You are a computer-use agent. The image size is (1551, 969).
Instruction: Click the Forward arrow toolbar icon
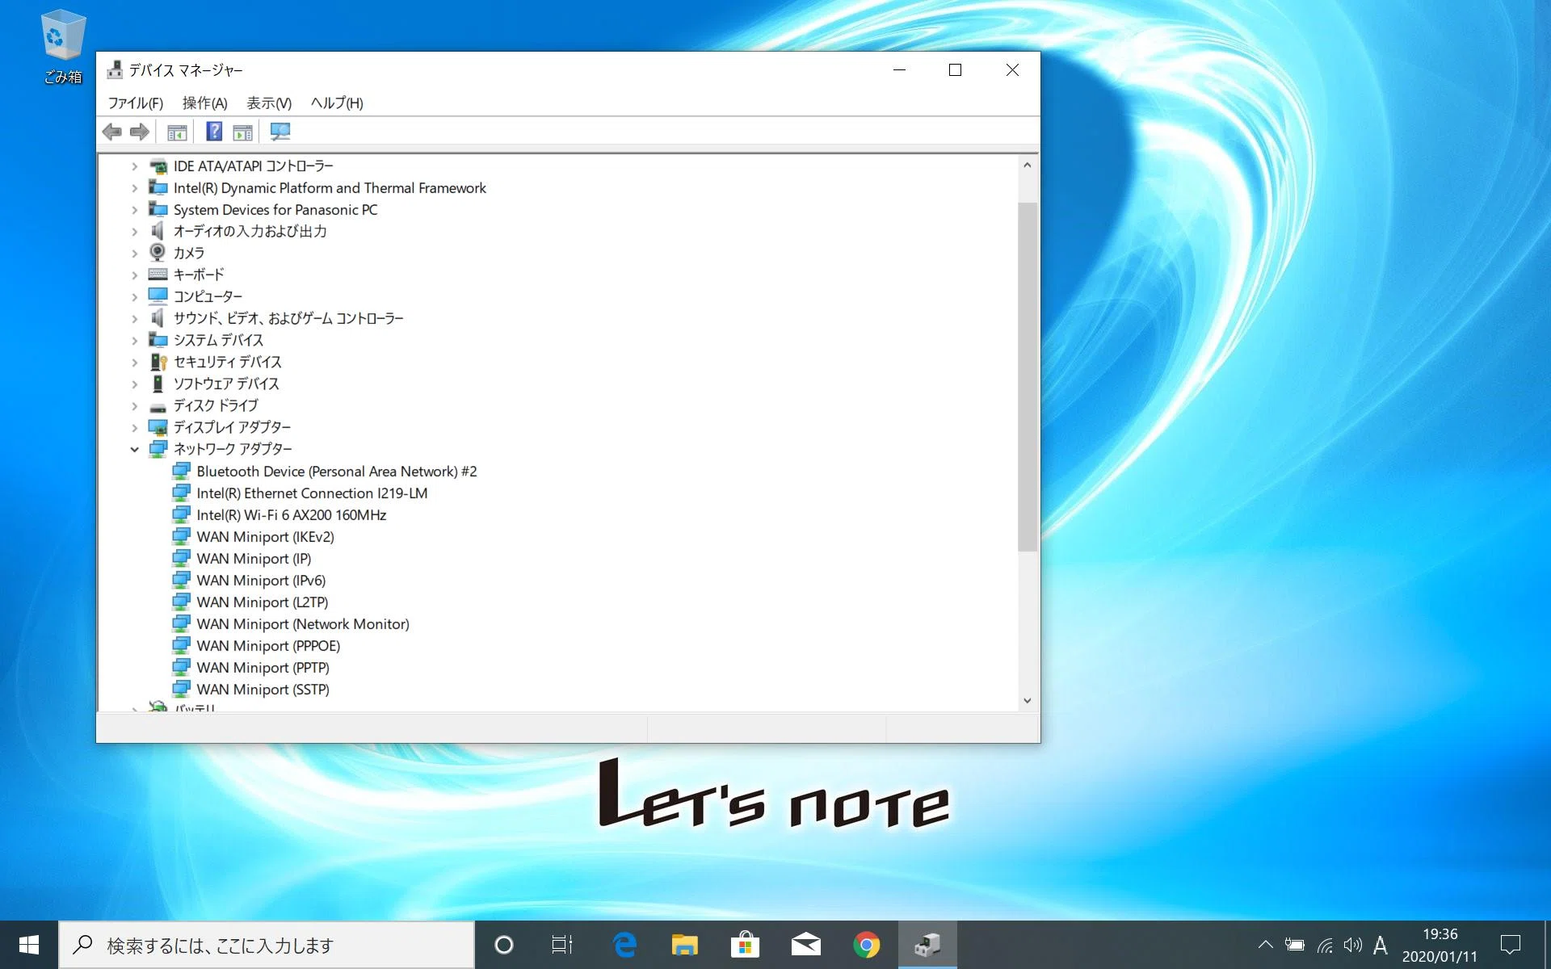[140, 132]
